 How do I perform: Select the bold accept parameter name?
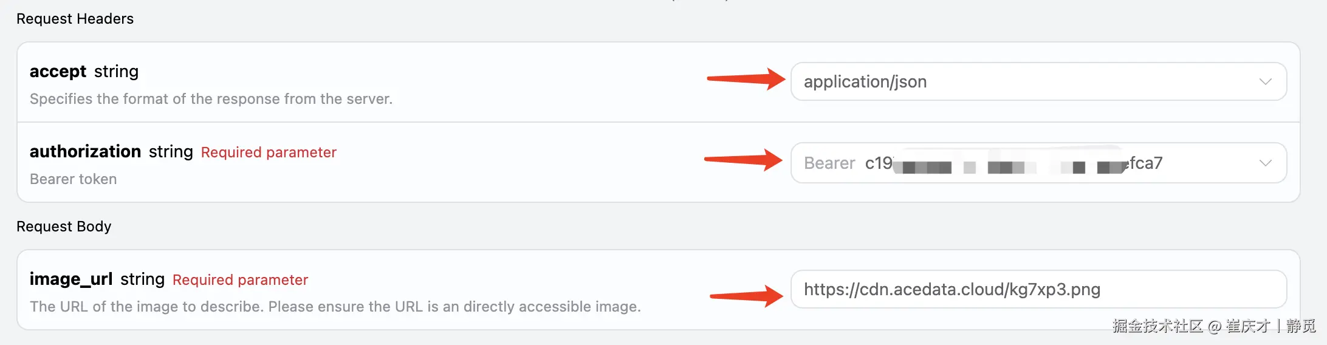point(58,72)
